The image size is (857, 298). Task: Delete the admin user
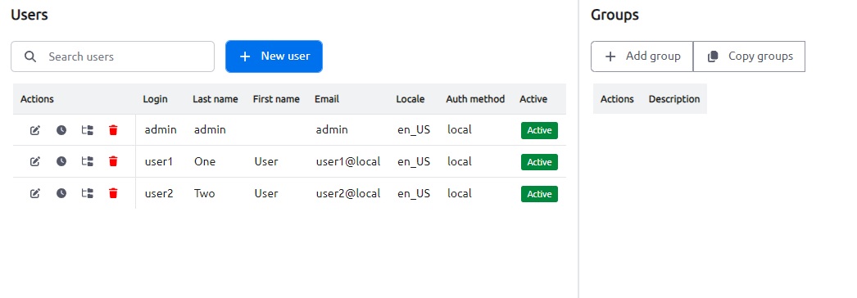113,130
